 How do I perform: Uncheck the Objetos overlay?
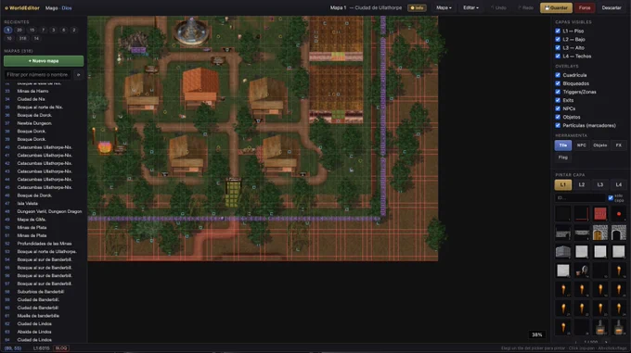pos(558,118)
